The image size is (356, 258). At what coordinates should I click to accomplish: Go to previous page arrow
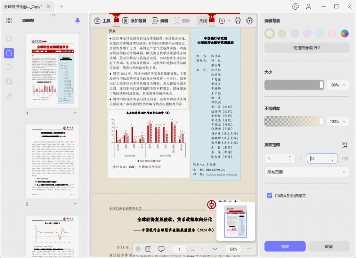[x=202, y=249]
